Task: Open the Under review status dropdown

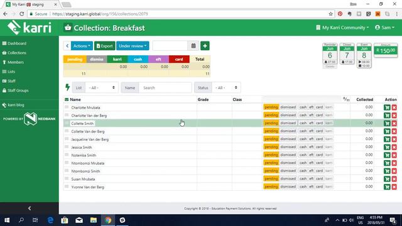Action: point(133,46)
